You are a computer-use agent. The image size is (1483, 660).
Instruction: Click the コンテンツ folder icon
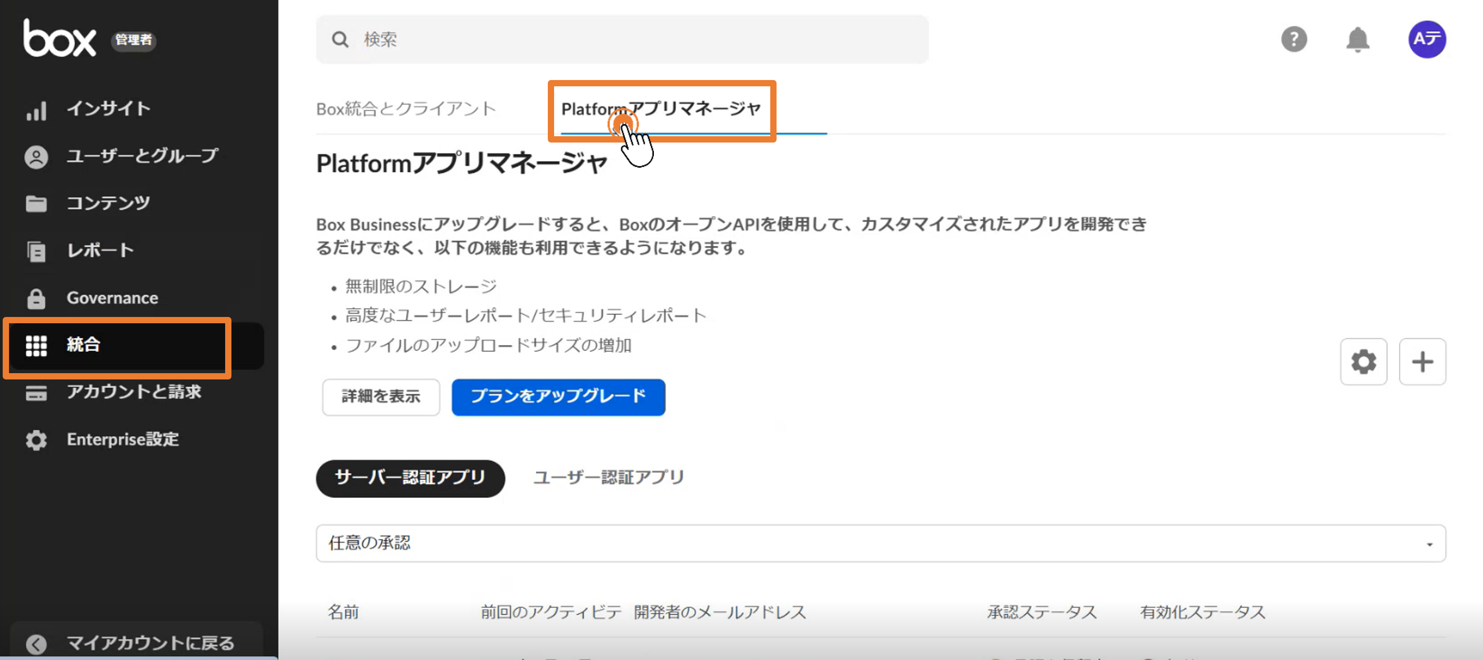tap(36, 203)
